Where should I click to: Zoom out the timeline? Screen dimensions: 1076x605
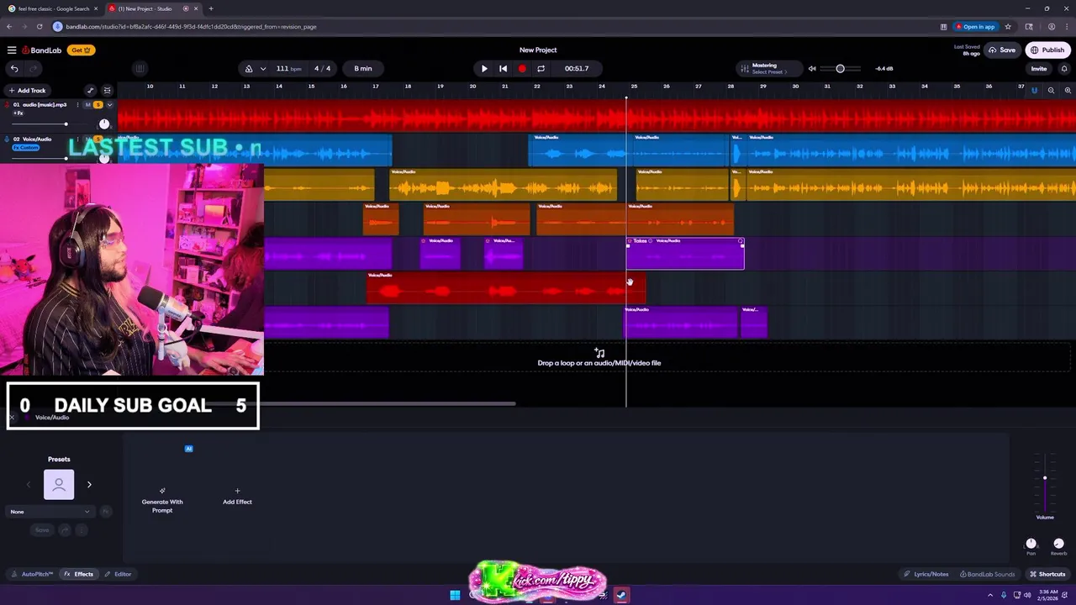point(1051,91)
